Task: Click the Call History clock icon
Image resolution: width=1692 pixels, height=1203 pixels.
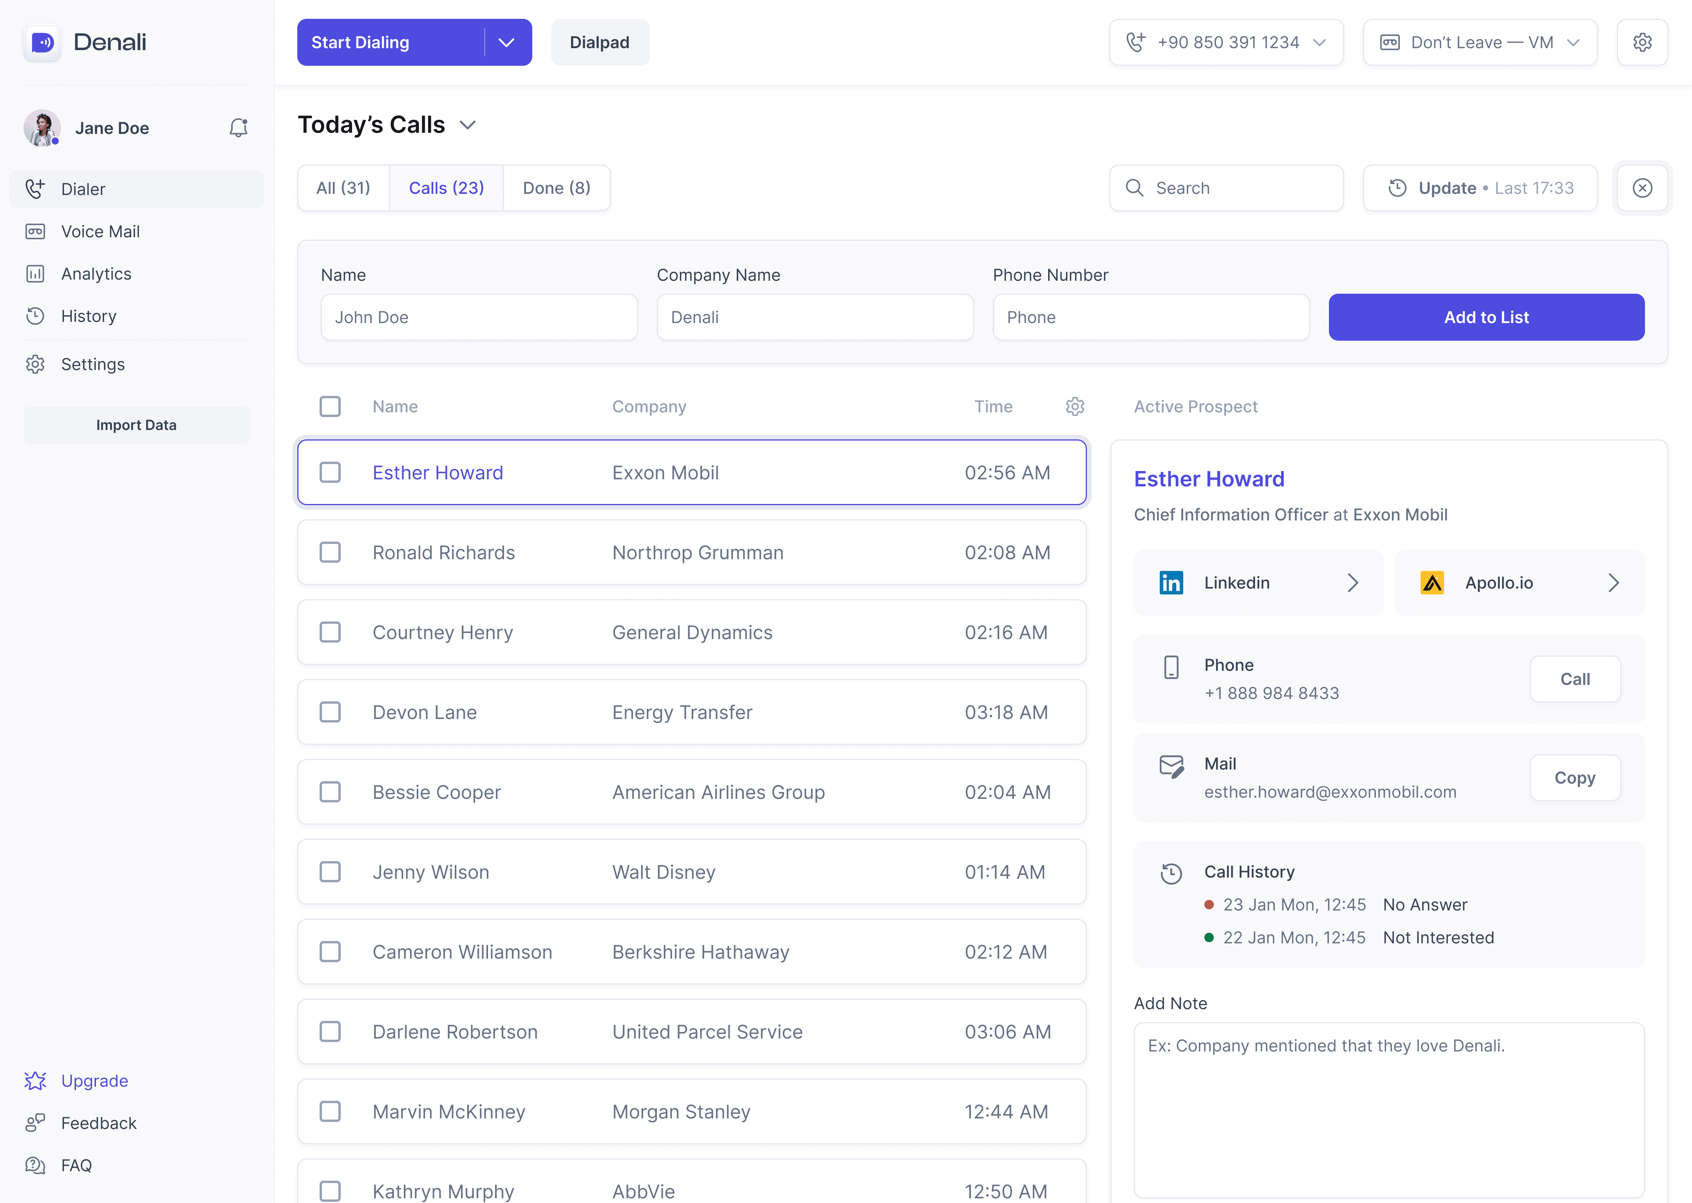Action: point(1171,873)
